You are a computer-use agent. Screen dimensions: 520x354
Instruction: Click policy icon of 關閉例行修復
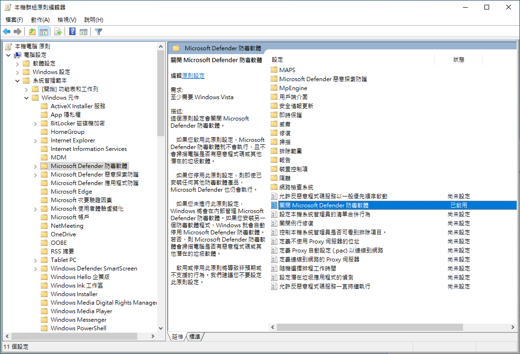pyautogui.click(x=274, y=223)
